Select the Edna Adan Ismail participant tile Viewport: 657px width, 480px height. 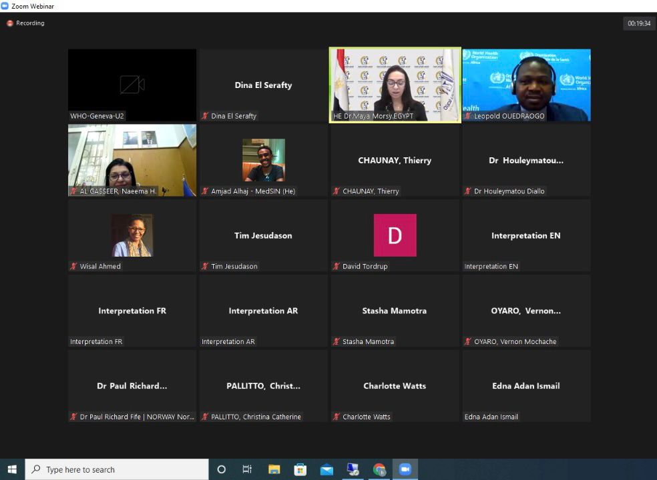click(x=526, y=386)
